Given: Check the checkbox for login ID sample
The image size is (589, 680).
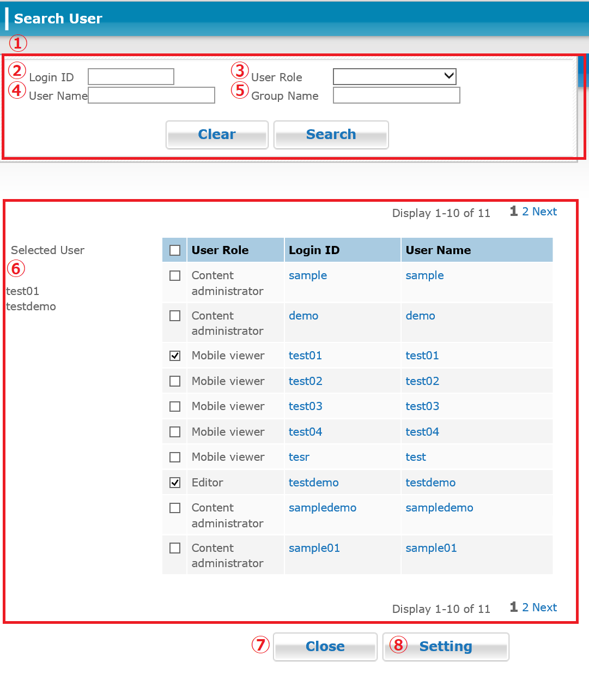Looking at the screenshot, I should 175,276.
